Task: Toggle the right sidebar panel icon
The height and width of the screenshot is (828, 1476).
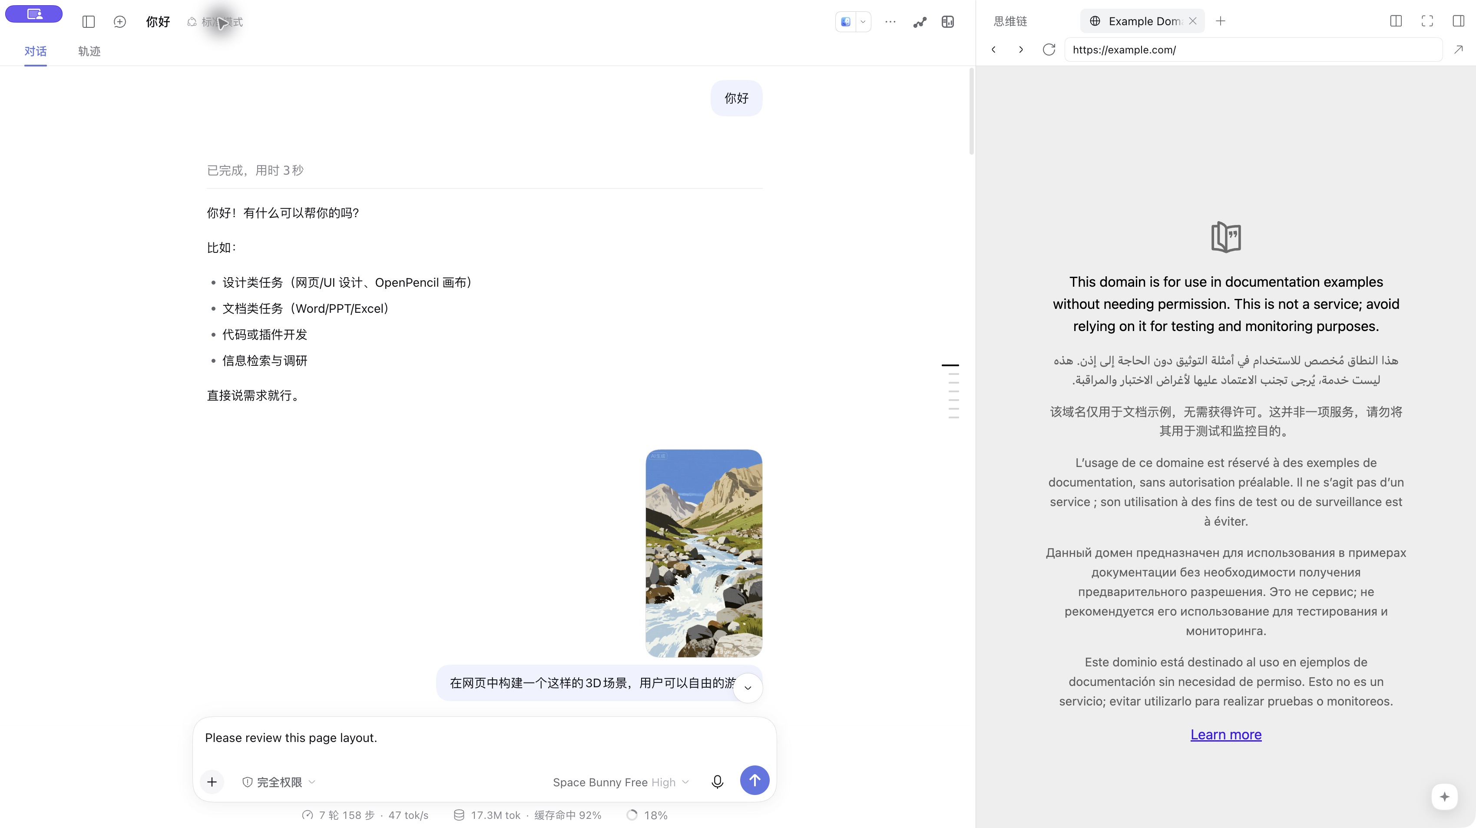Action: [1458, 21]
